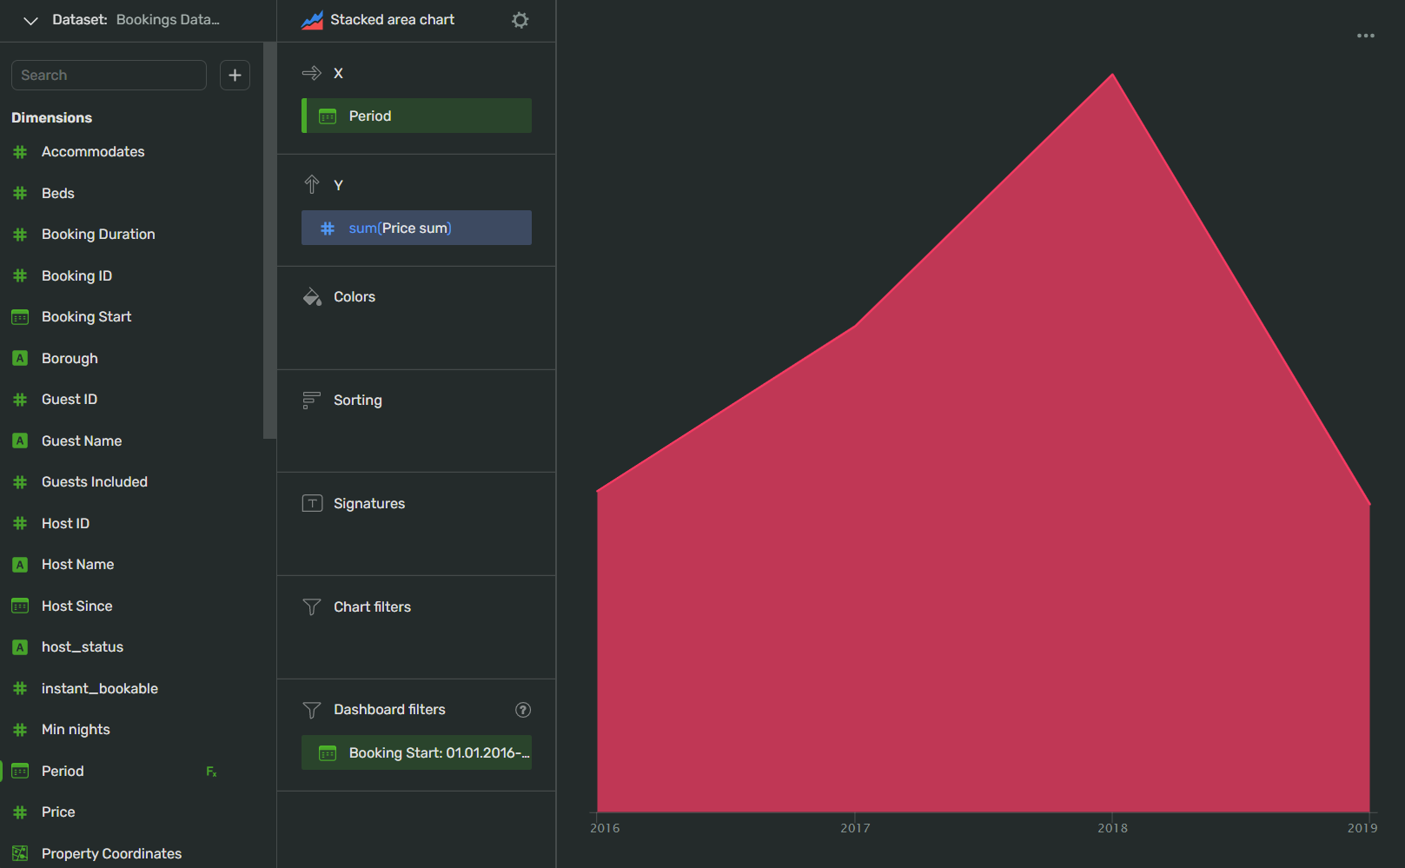Click the 2017 x-axis label
The height and width of the screenshot is (868, 1405).
(855, 828)
